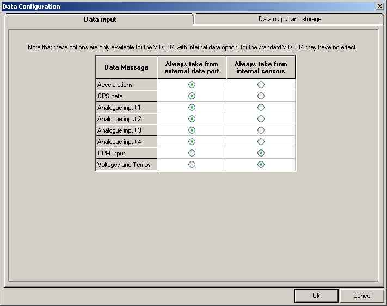Screen dimensions: 387x306
Task: Select internal sensors for GPS data
Action: [261, 96]
